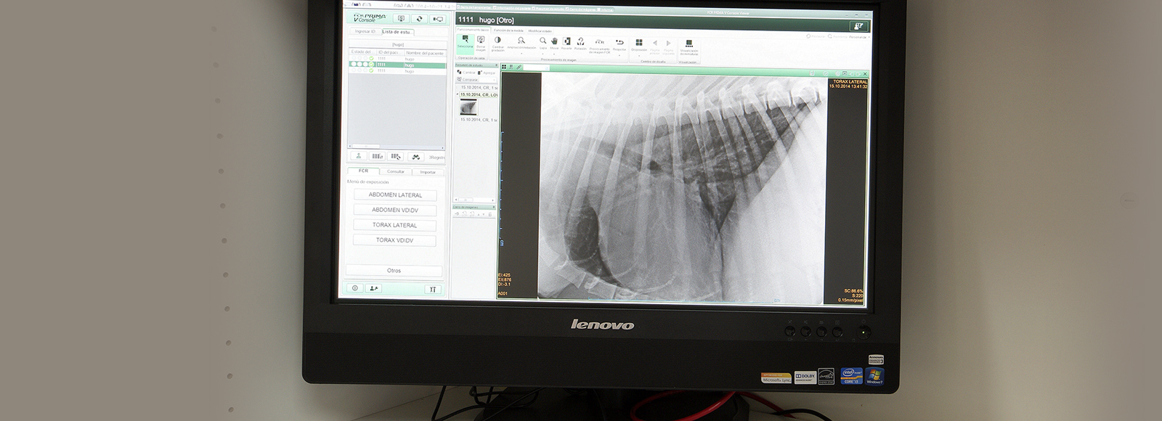Image resolution: width=1162 pixels, height=421 pixels.
Task: Select the FCR tab
Action: coord(363,171)
